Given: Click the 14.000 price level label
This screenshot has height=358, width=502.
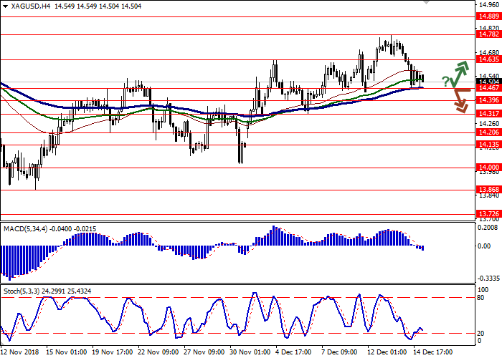Looking at the screenshot, I should coord(488,168).
